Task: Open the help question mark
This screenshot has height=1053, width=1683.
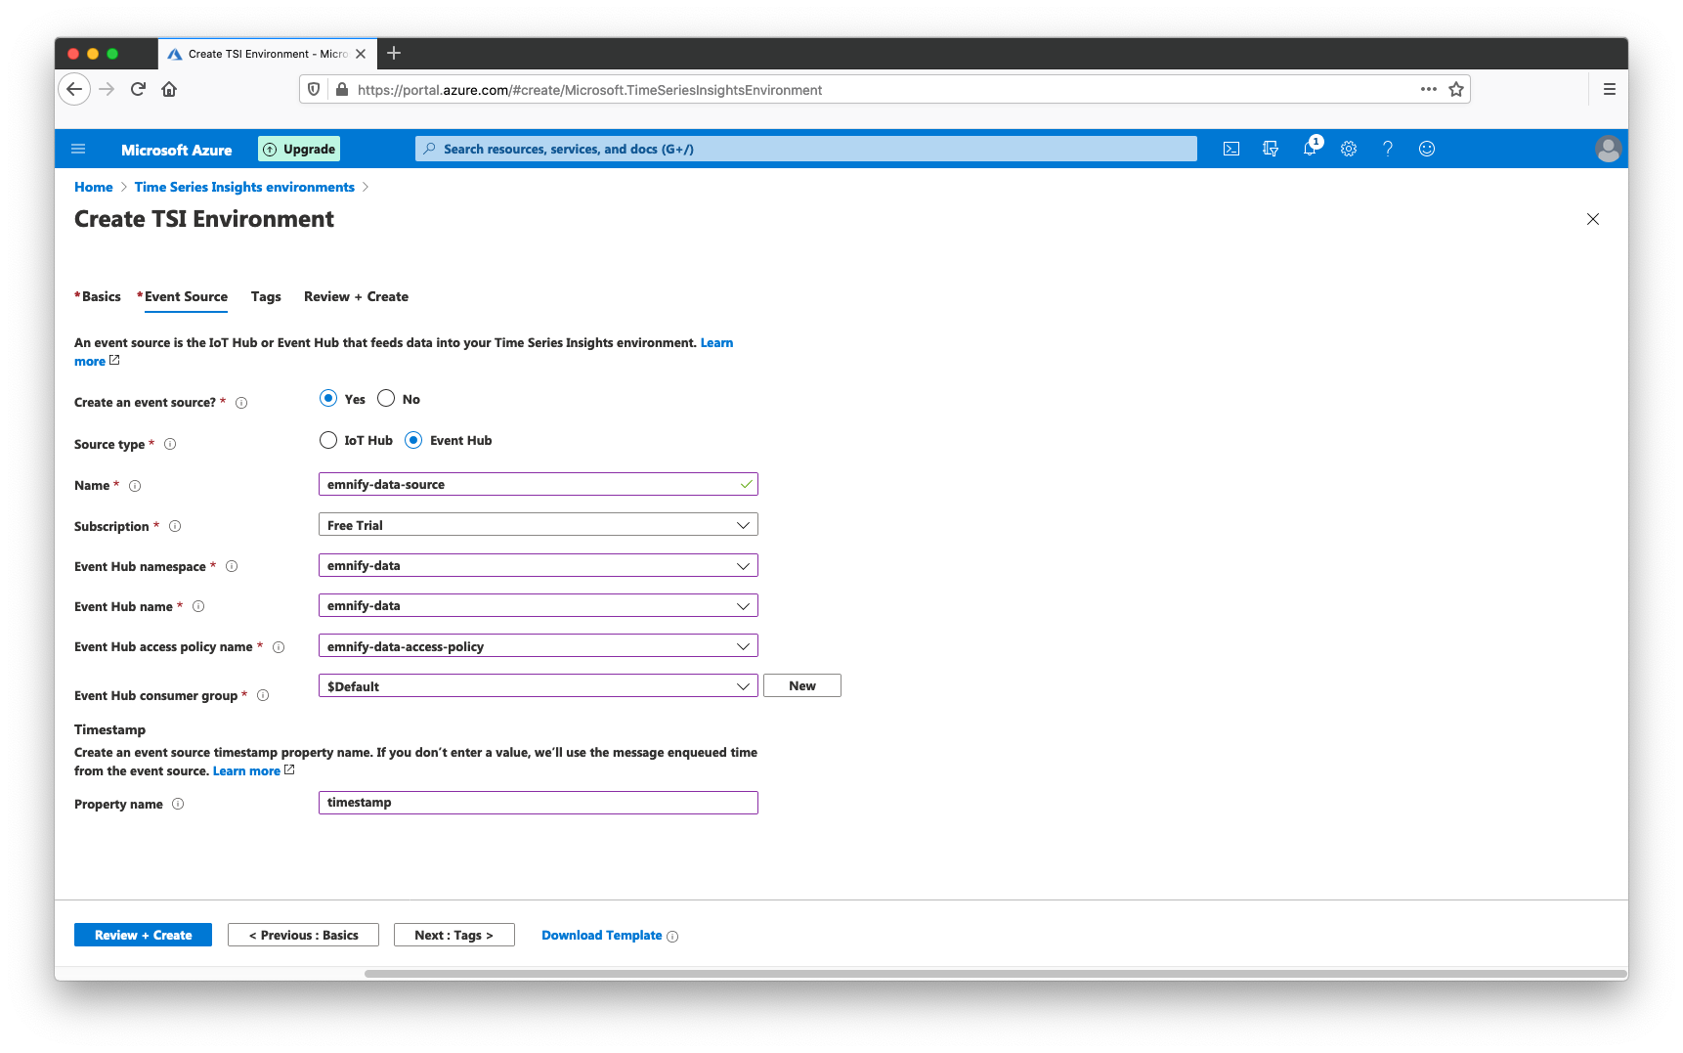Action: point(1388,149)
